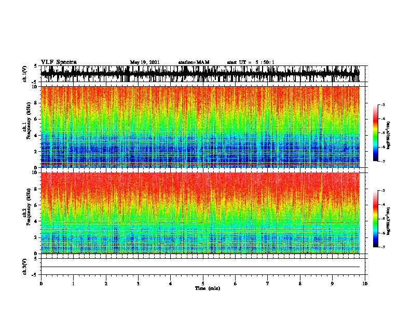Click the ch.1 spectrogram color scale bar
This screenshot has width=411, height=318.
coord(375,133)
